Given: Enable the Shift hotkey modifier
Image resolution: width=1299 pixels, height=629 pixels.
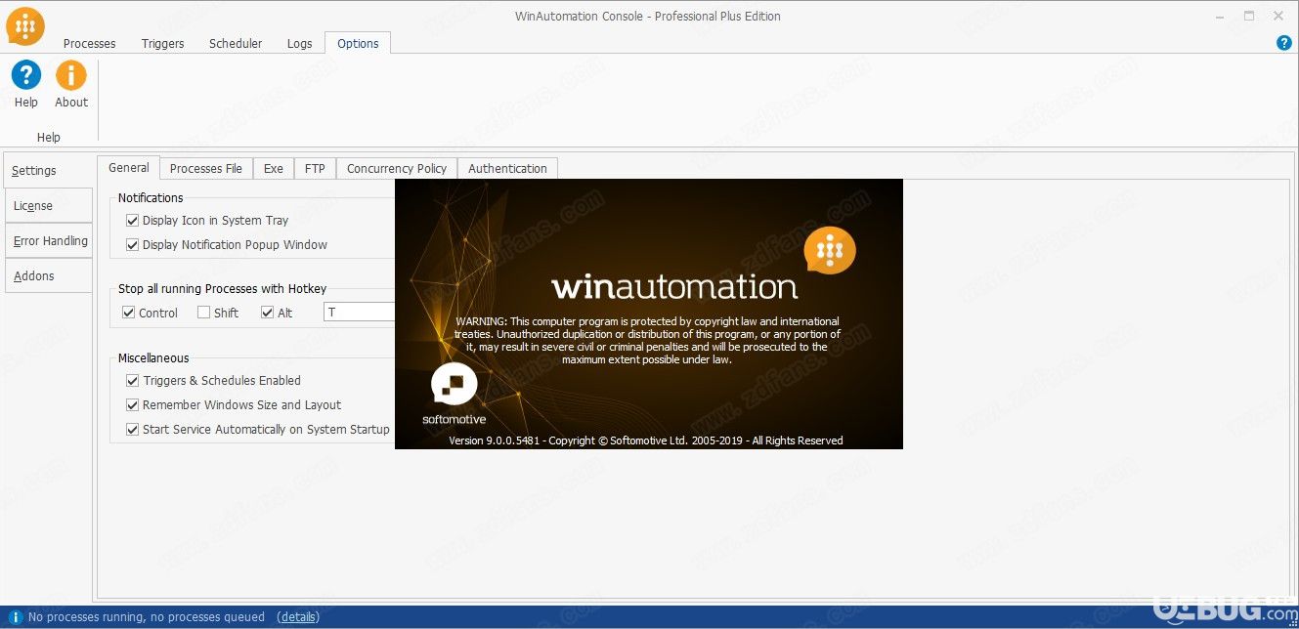Looking at the screenshot, I should tap(203, 313).
